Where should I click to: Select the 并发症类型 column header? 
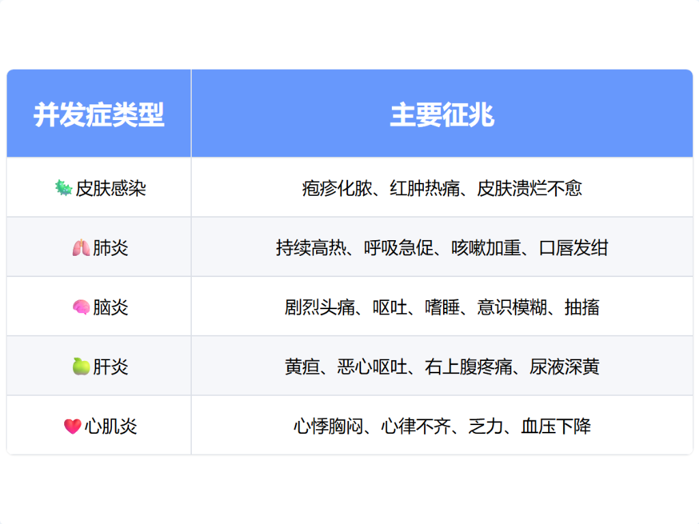point(99,115)
